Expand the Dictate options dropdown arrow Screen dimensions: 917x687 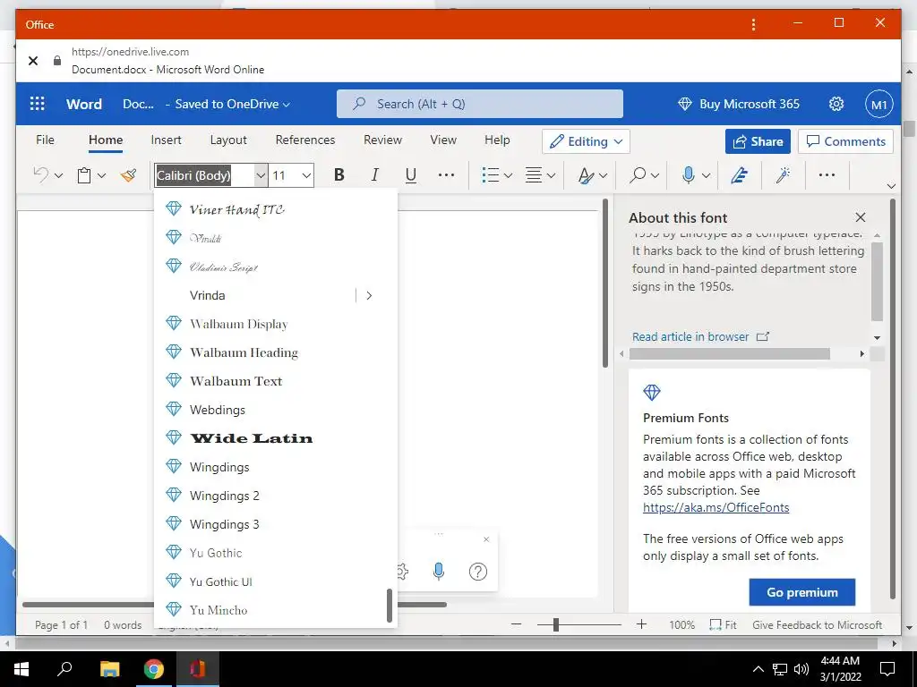pyautogui.click(x=706, y=175)
